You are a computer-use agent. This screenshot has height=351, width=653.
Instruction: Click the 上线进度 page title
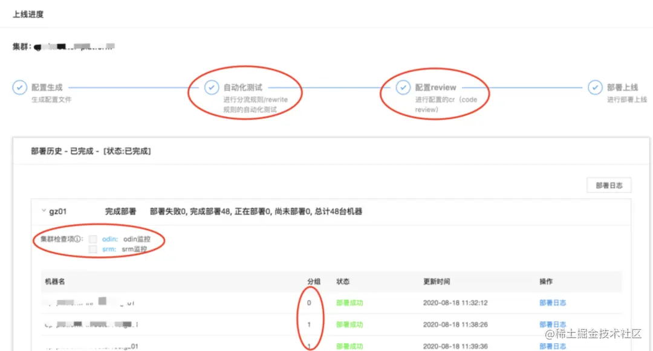(x=29, y=13)
